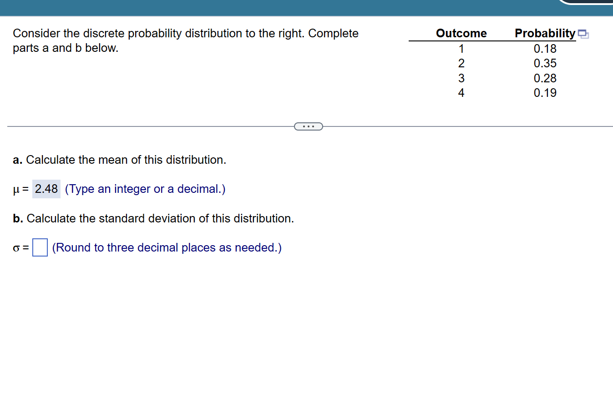This screenshot has height=413, width=613.
Task: Click part a instruction text
Action: tap(119, 160)
